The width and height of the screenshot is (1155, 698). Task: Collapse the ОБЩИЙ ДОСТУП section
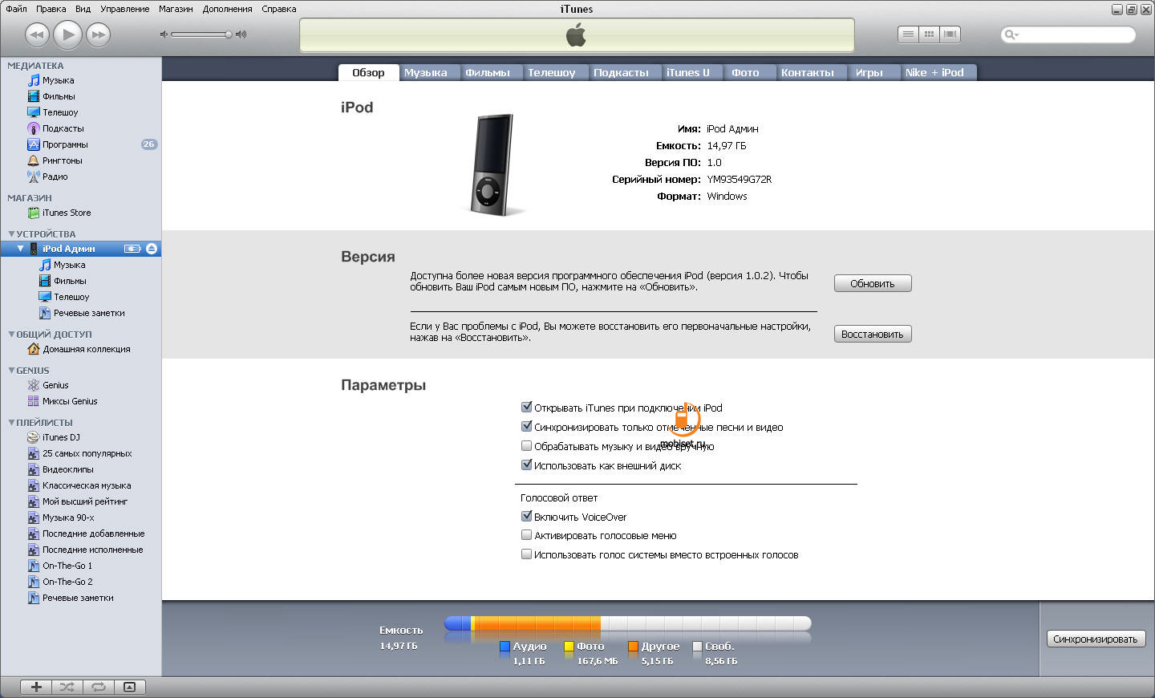11,335
